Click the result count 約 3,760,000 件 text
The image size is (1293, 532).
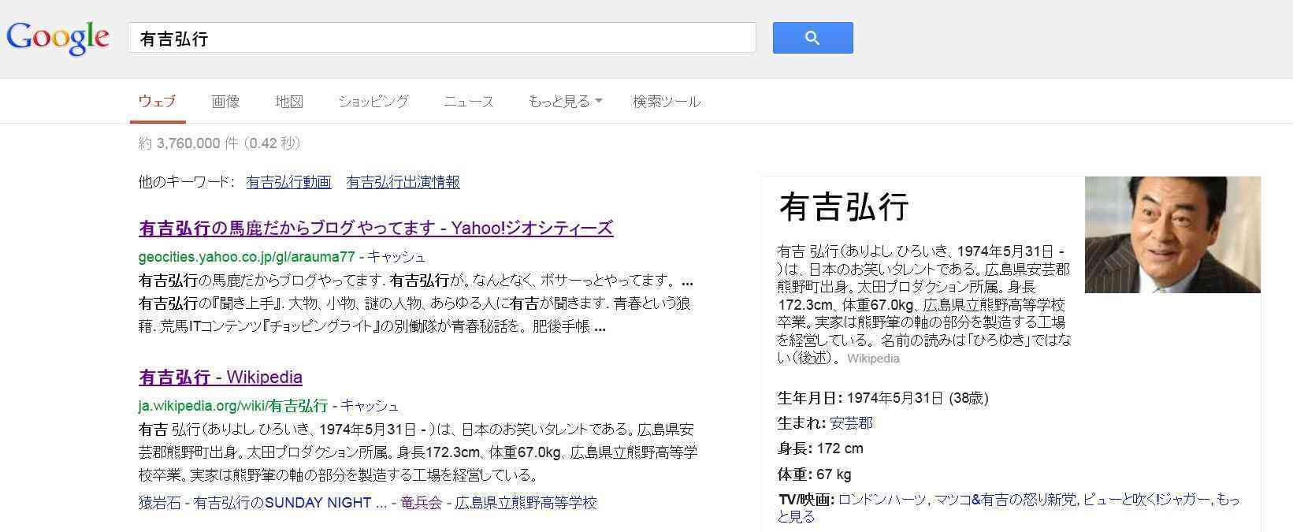click(219, 143)
